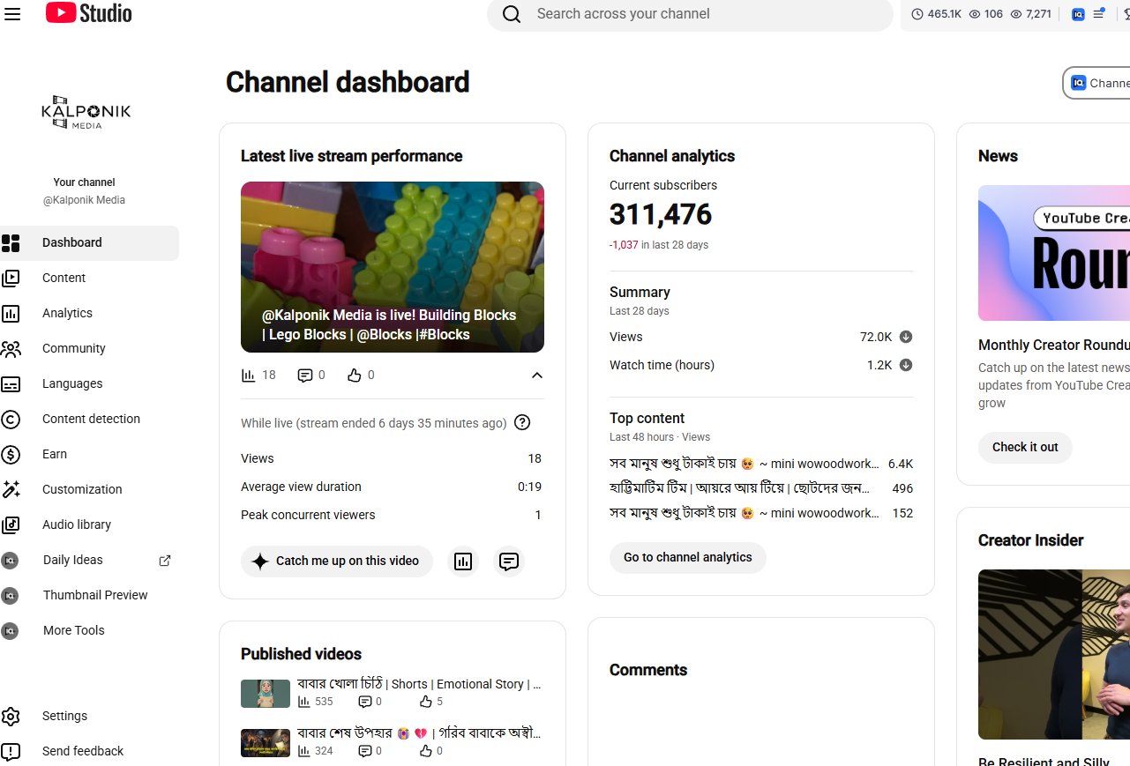This screenshot has height=766, width=1130.
Task: Open top content row with 152 views
Action: [x=761, y=513]
